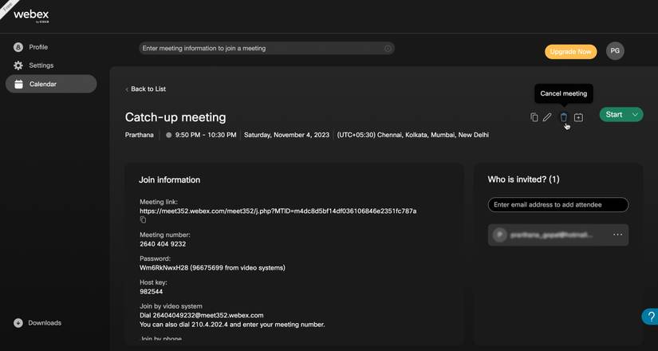Screen dimensions: 658x351
Task: Expand the Start button dropdown arrow
Action: 635,115
